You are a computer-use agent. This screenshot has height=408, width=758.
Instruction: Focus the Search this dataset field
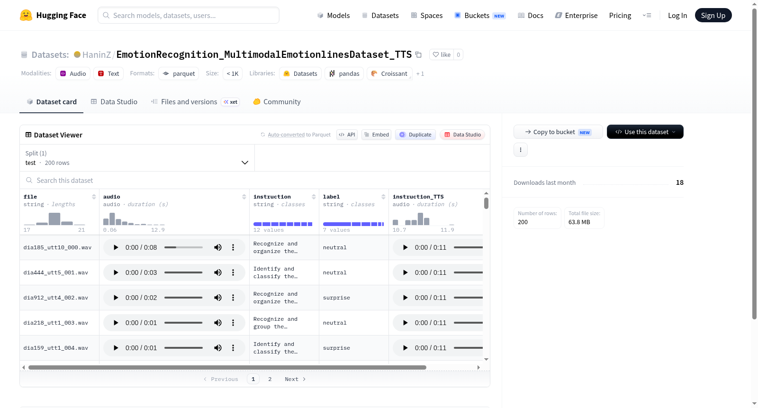pyautogui.click(x=255, y=181)
